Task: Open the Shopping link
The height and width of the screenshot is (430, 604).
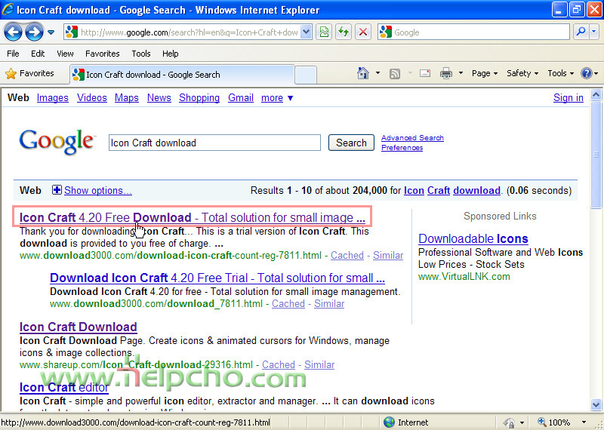Action: [x=199, y=98]
